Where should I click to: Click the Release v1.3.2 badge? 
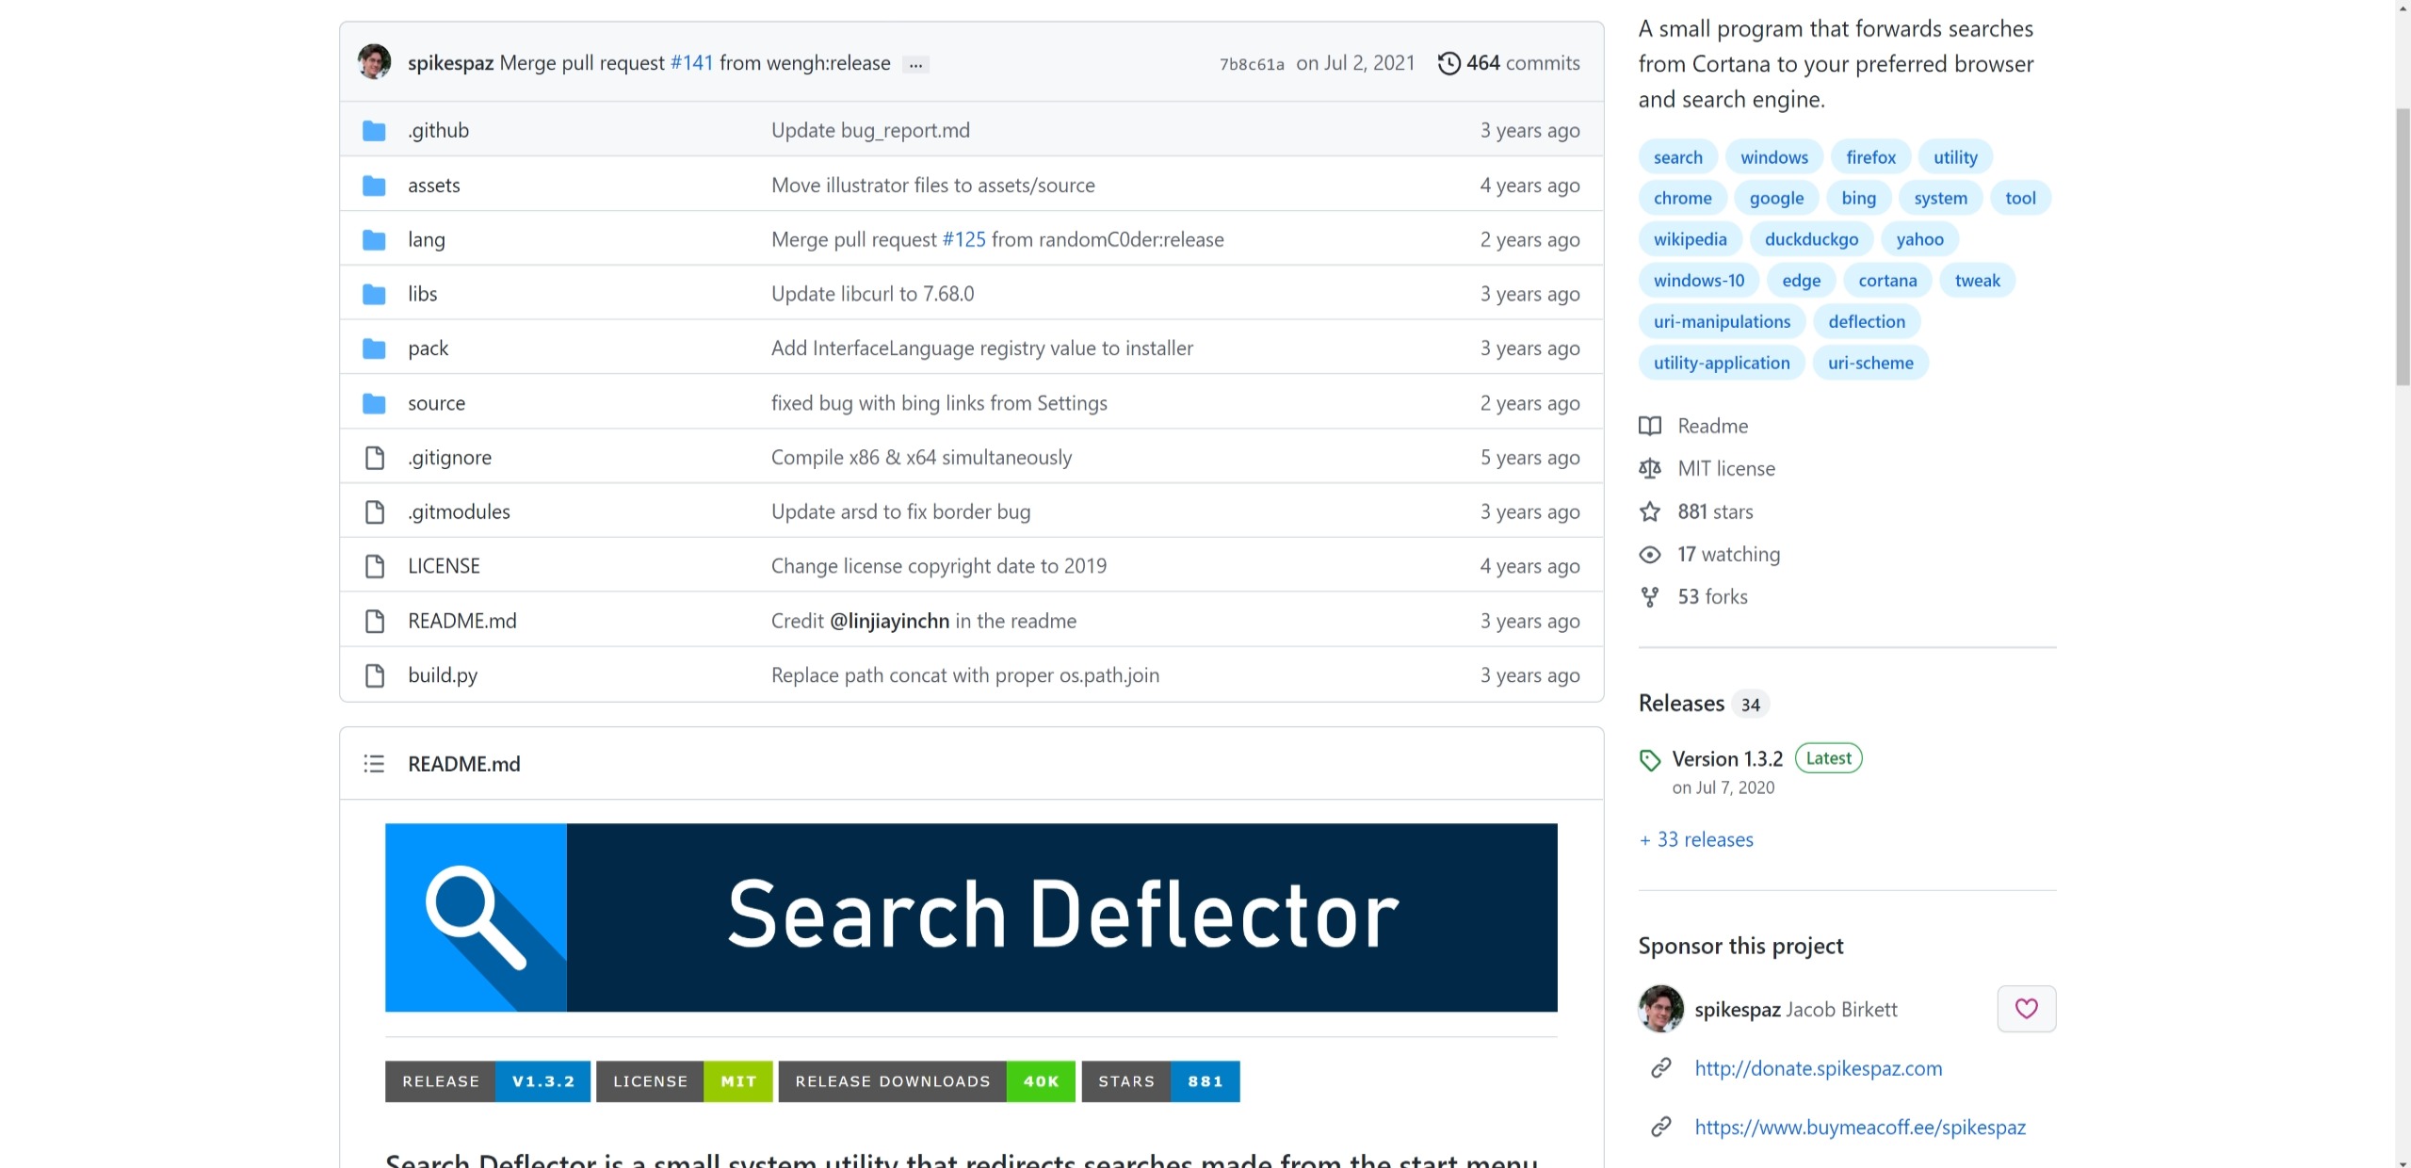tap(487, 1081)
